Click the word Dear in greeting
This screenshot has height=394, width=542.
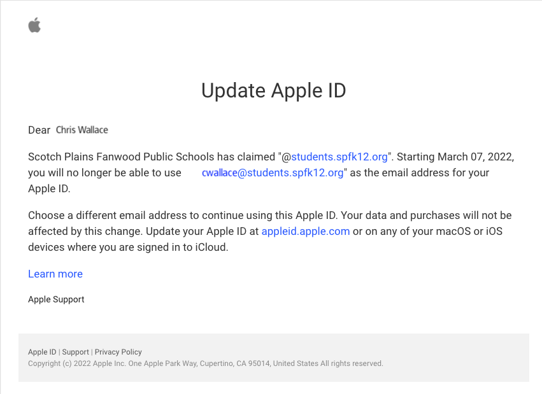39,130
